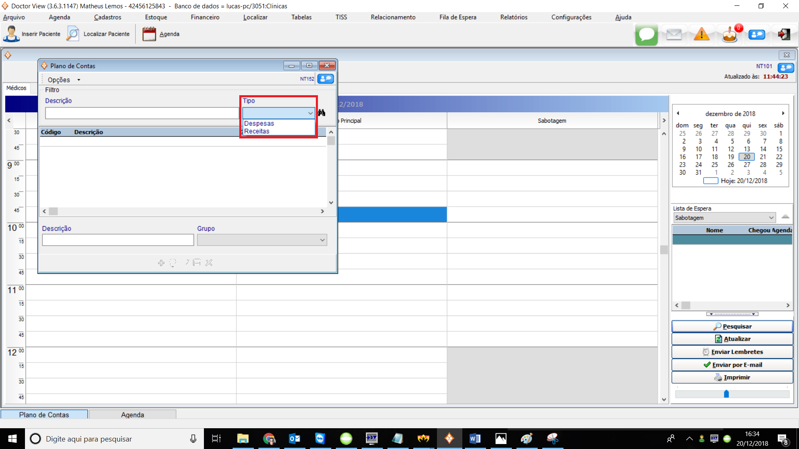Screen dimensions: 799x449
Task: Click the Pesquisar button
Action: [732, 326]
